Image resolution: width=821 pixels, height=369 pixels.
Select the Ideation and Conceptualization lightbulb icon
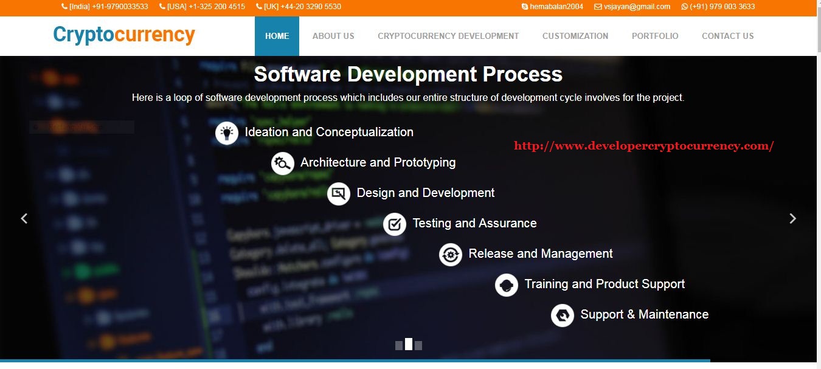227,133
